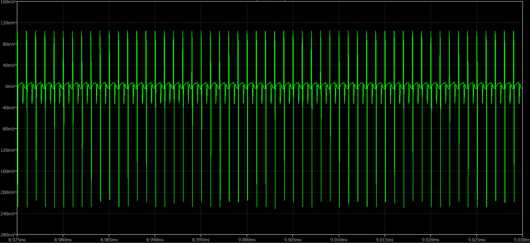Click the 9.020ms horizontal axis label

coord(430,239)
